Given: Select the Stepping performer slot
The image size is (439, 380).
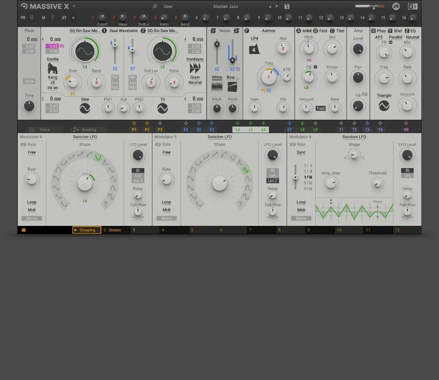Looking at the screenshot, I should [x=87, y=230].
